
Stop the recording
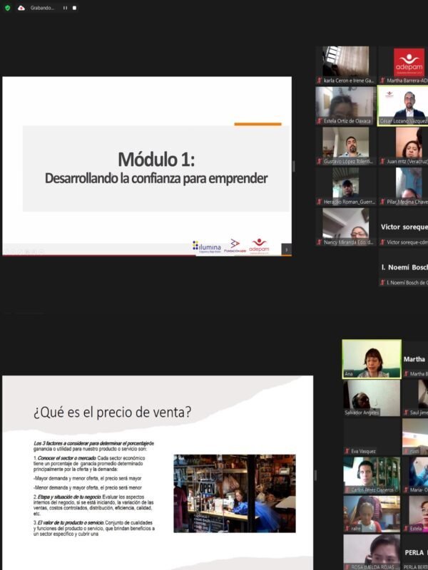pos(74,8)
